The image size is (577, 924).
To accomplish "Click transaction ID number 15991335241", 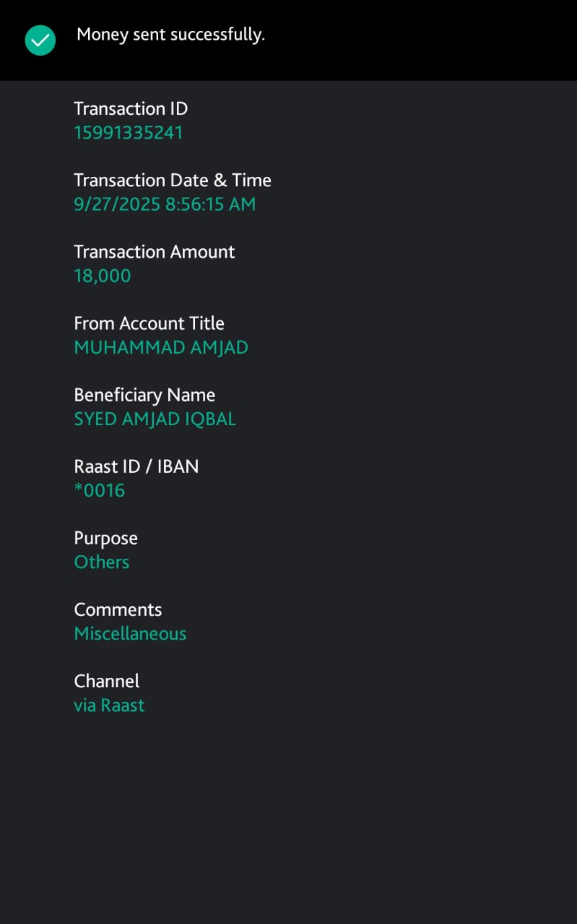I will [129, 133].
